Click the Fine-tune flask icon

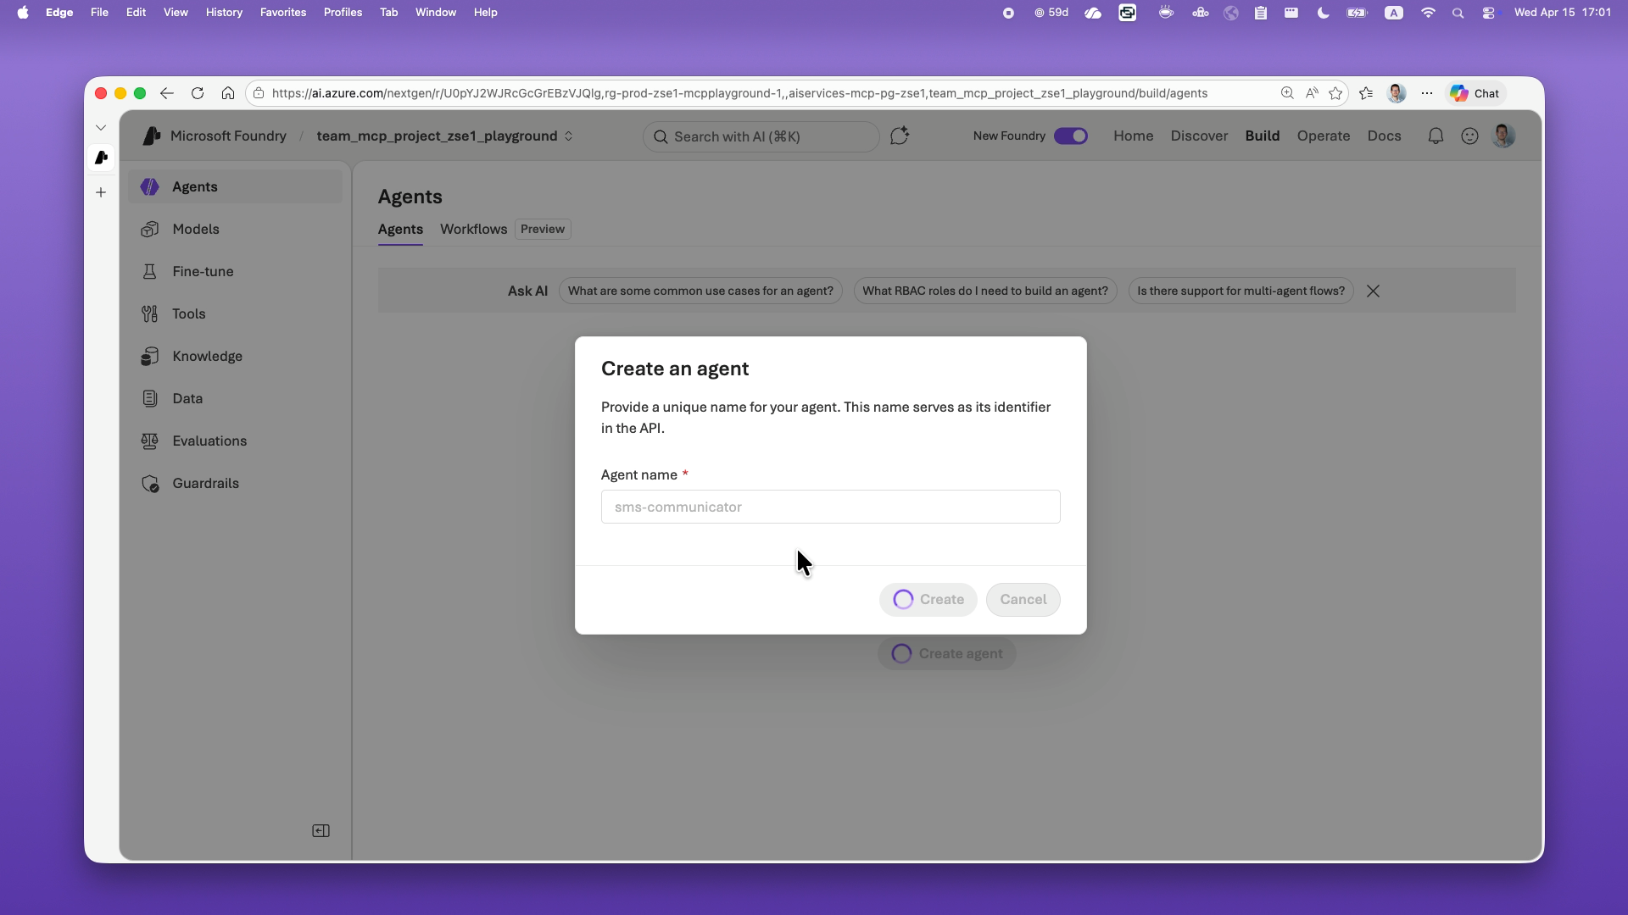click(x=150, y=271)
